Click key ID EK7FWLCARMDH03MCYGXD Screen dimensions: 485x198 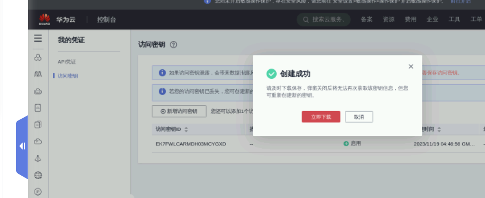191,144
